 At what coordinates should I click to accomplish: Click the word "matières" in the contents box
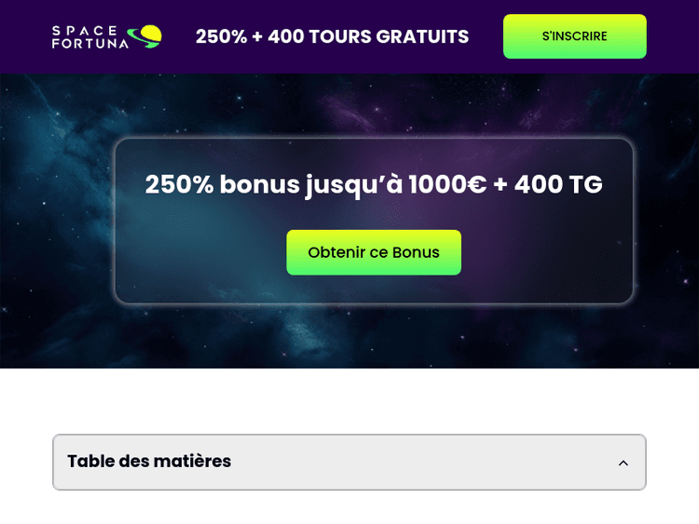(196, 461)
